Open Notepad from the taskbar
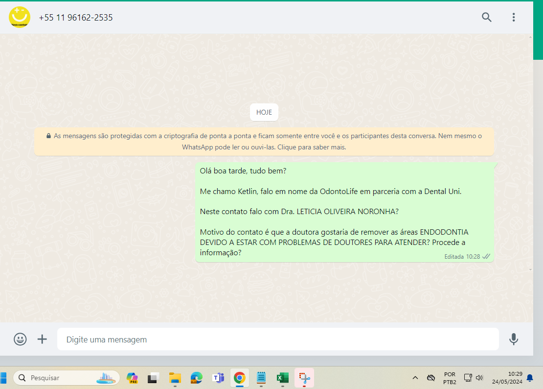This screenshot has width=543, height=389. pyautogui.click(x=261, y=378)
